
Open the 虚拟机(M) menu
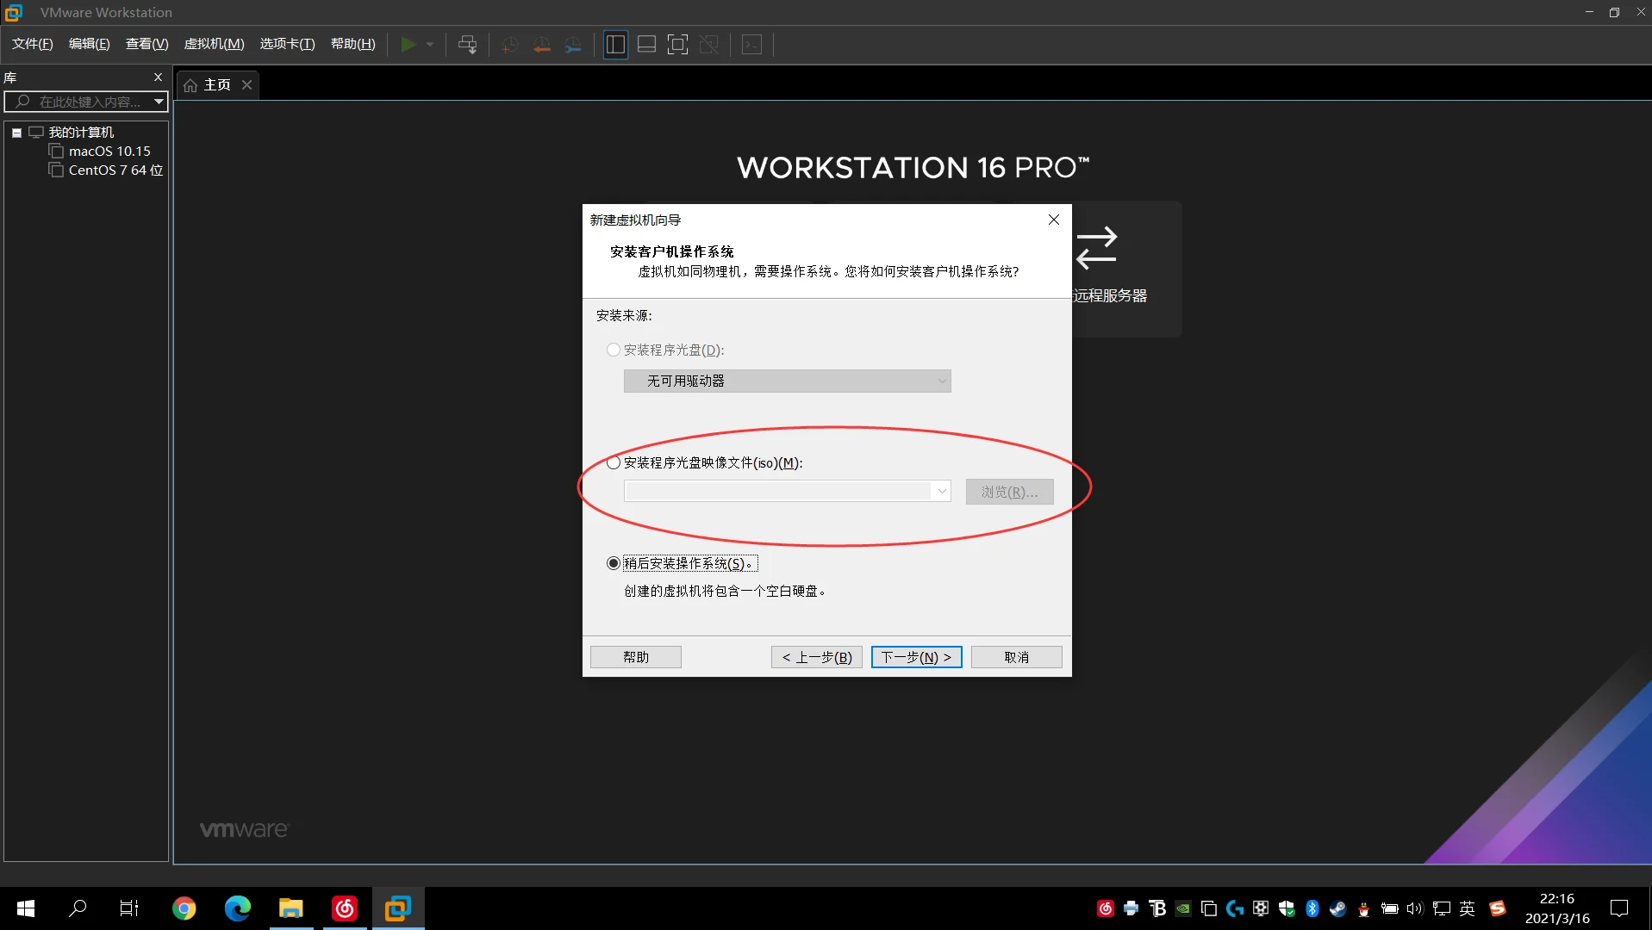pyautogui.click(x=215, y=44)
